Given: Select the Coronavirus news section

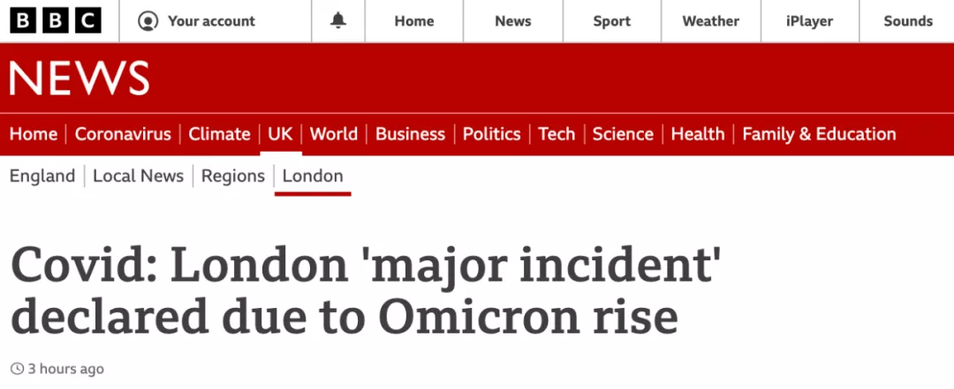Looking at the screenshot, I should click(x=123, y=134).
